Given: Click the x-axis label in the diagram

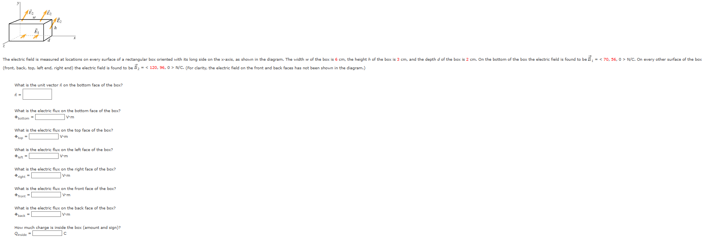Looking at the screenshot, I should pyautogui.click(x=75, y=38).
